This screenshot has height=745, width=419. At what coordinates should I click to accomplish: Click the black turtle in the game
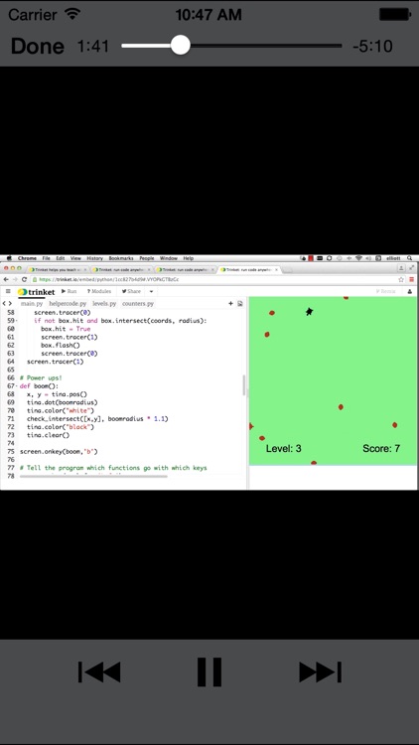pyautogui.click(x=309, y=312)
